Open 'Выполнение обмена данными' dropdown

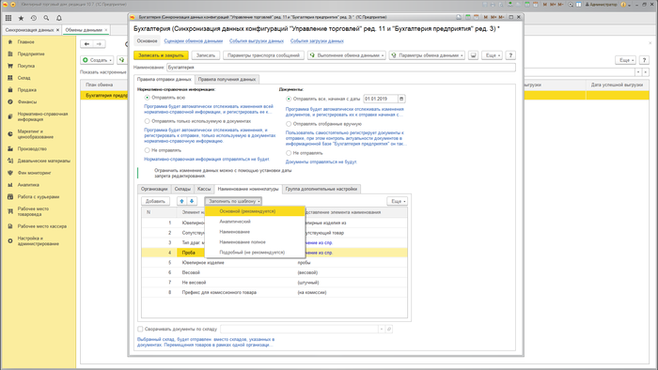pos(347,55)
